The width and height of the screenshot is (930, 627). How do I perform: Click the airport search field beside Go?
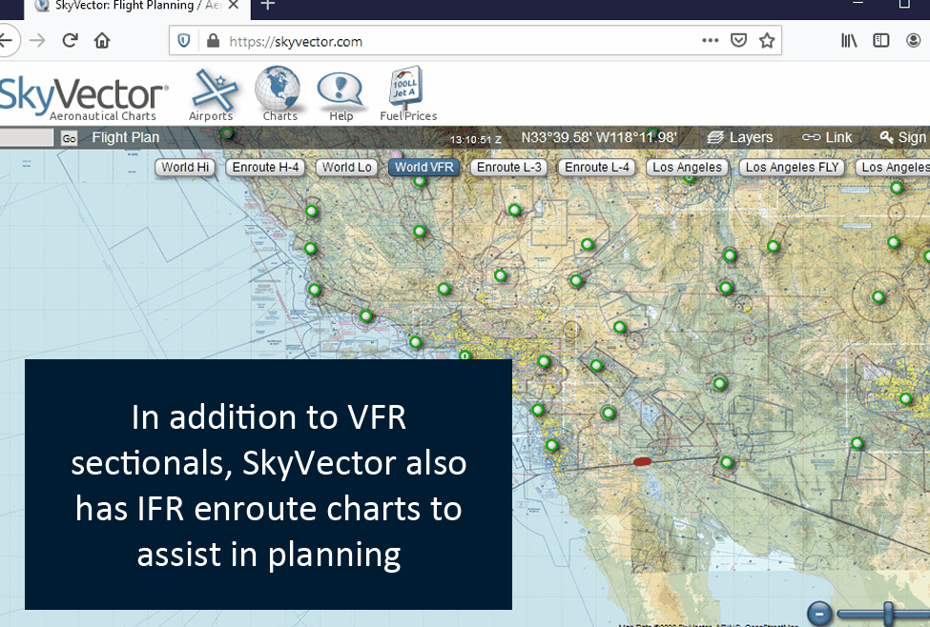[x=27, y=137]
